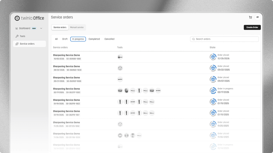Click order number SO-260119-1002
The width and height of the screenshot is (273, 153).
73,104
